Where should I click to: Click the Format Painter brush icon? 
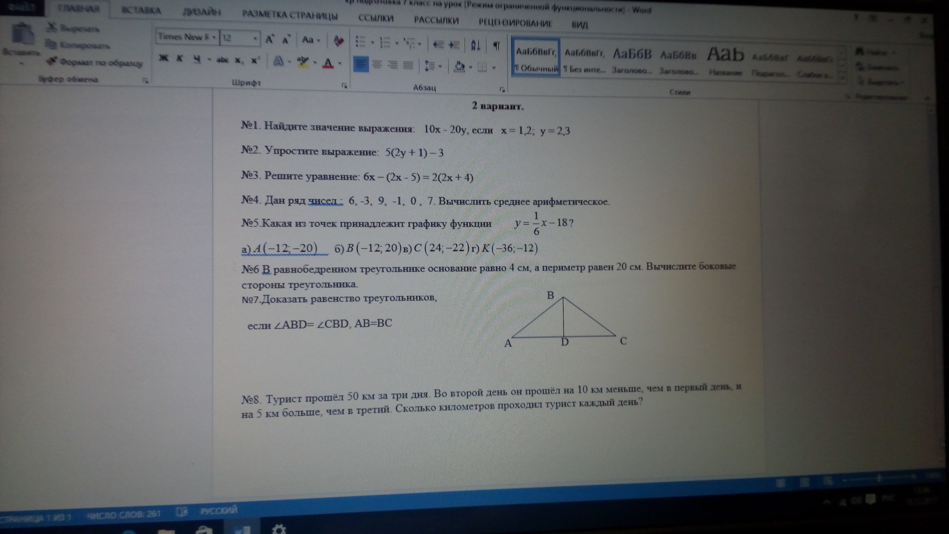click(51, 61)
